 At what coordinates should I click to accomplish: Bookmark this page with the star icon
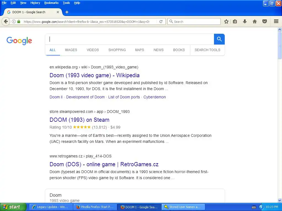pos(226,22)
